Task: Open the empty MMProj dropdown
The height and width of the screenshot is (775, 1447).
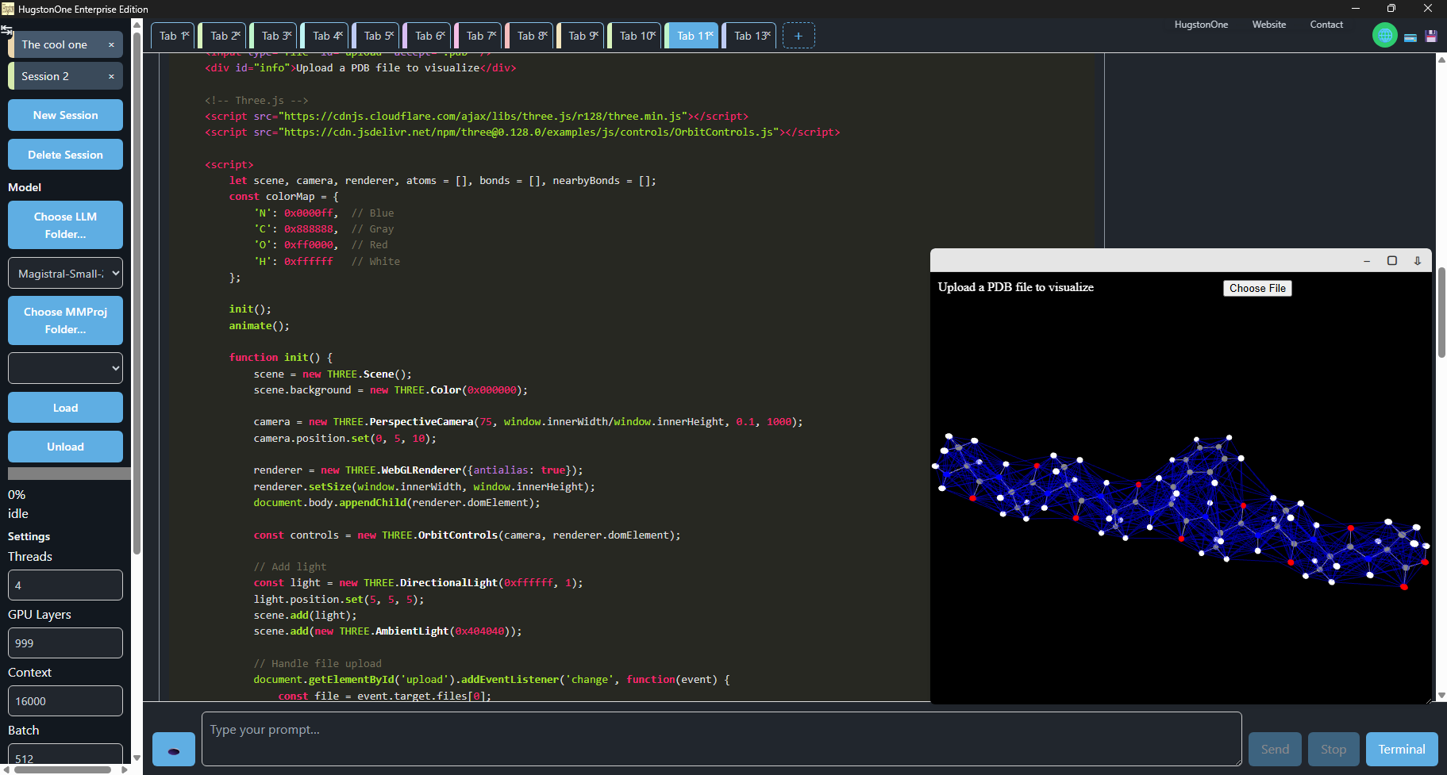Action: point(65,368)
